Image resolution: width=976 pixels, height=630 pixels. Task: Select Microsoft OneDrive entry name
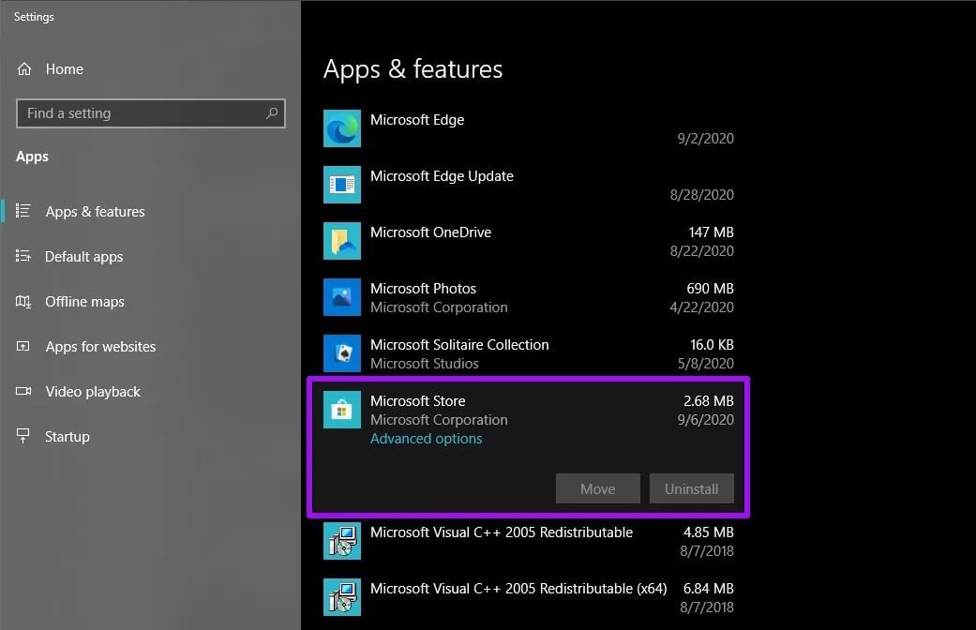point(430,232)
